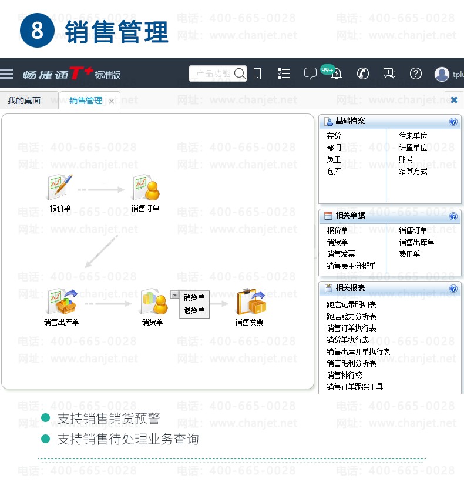Open 销售出库单 in 相关单据 panel
The height and width of the screenshot is (482, 464).
(416, 242)
